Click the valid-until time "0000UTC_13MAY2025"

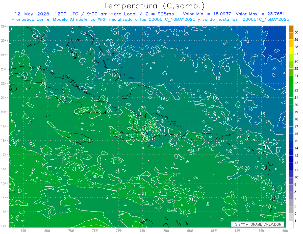(x=266, y=19)
